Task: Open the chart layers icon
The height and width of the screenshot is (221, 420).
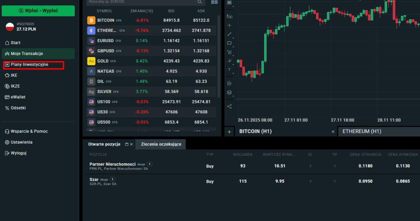Action: [x=229, y=92]
